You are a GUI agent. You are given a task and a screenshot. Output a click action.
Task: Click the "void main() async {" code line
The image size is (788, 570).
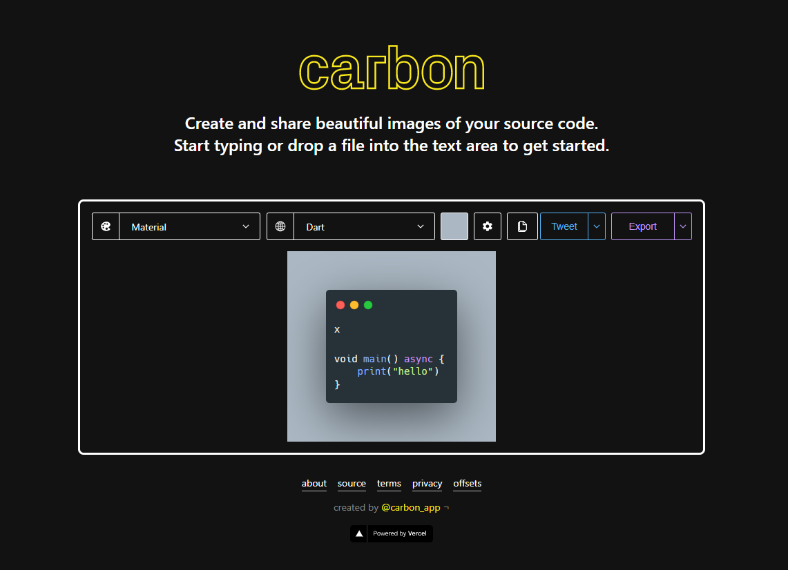pos(390,359)
